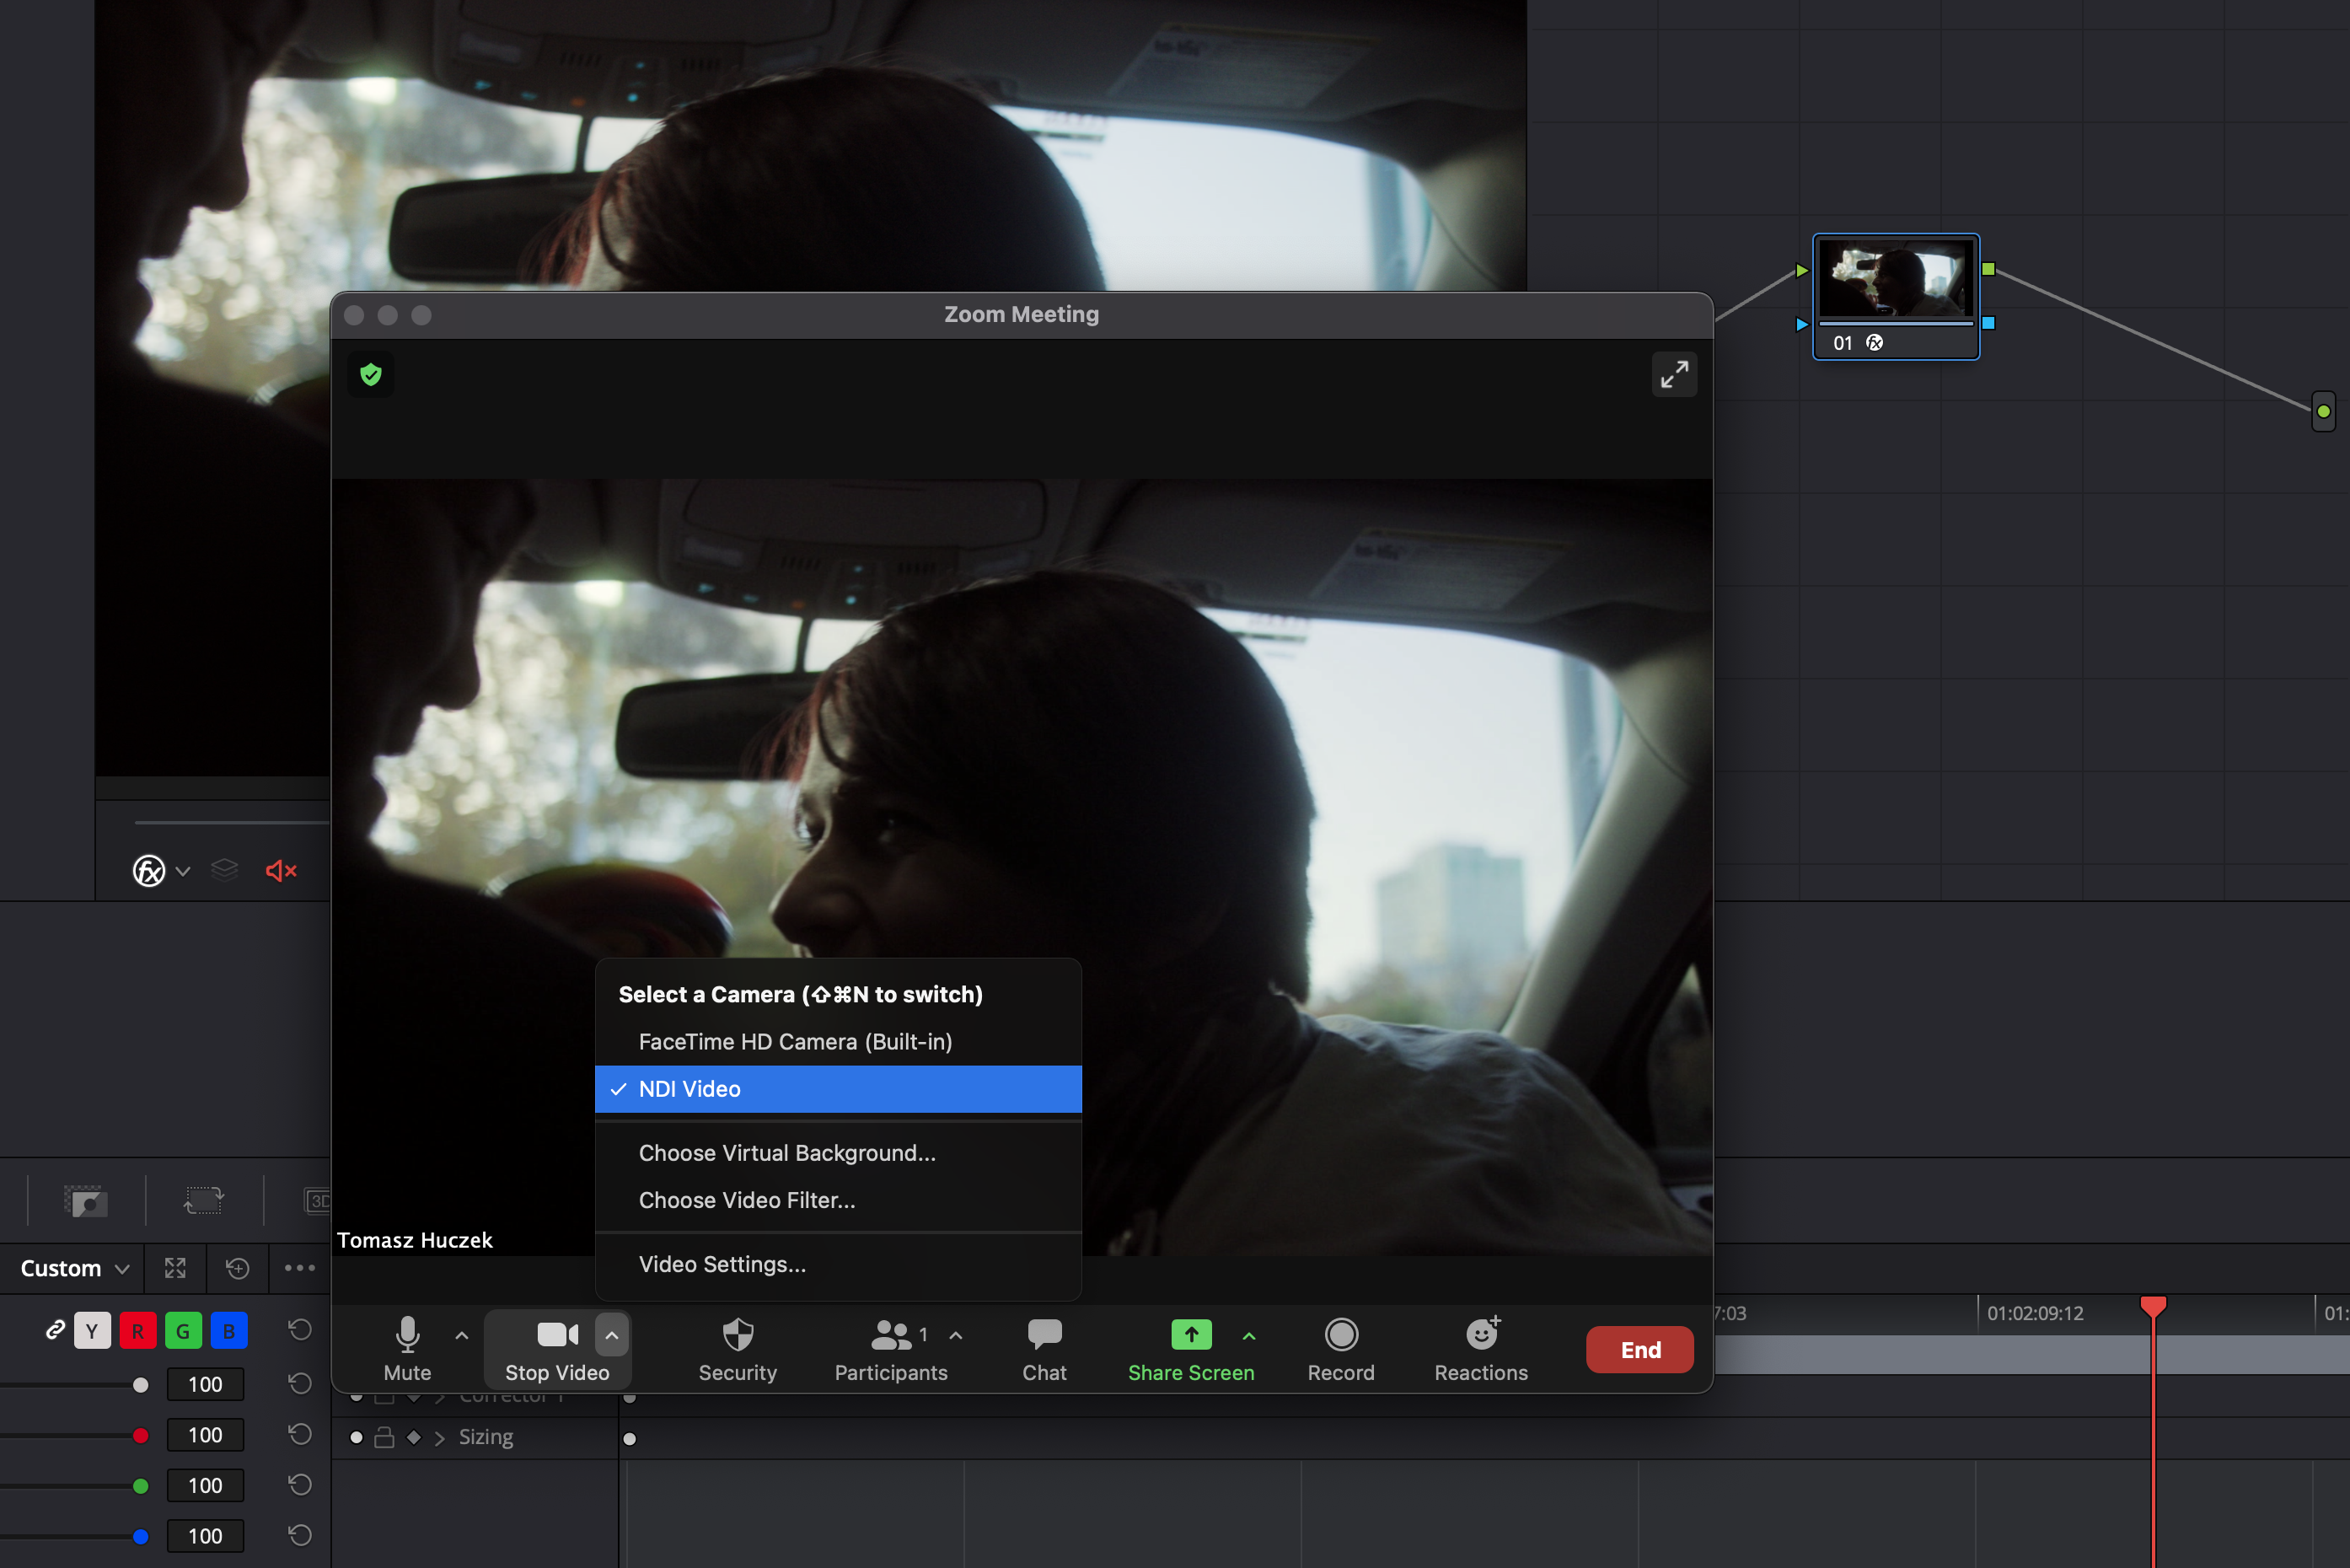Toggle the Sizing track lock icon

pos(384,1437)
